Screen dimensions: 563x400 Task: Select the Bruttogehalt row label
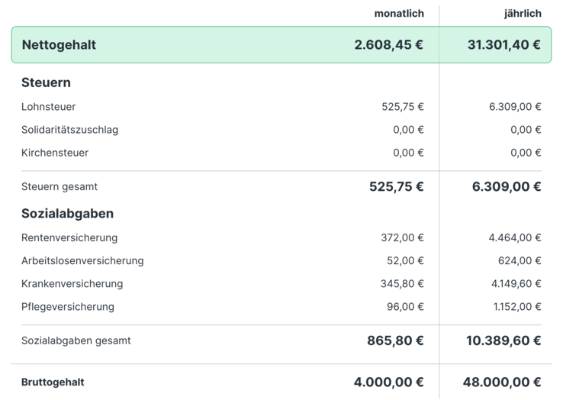pyautogui.click(x=53, y=382)
